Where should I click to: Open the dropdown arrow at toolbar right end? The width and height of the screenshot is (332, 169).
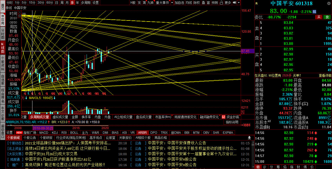coord(239,3)
